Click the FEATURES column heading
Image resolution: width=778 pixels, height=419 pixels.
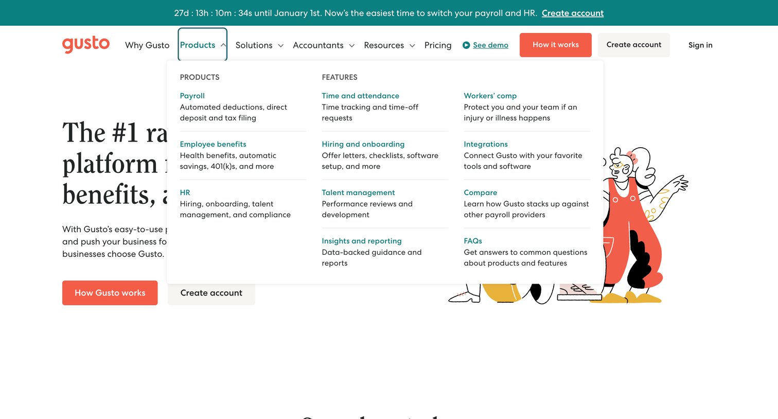340,77
